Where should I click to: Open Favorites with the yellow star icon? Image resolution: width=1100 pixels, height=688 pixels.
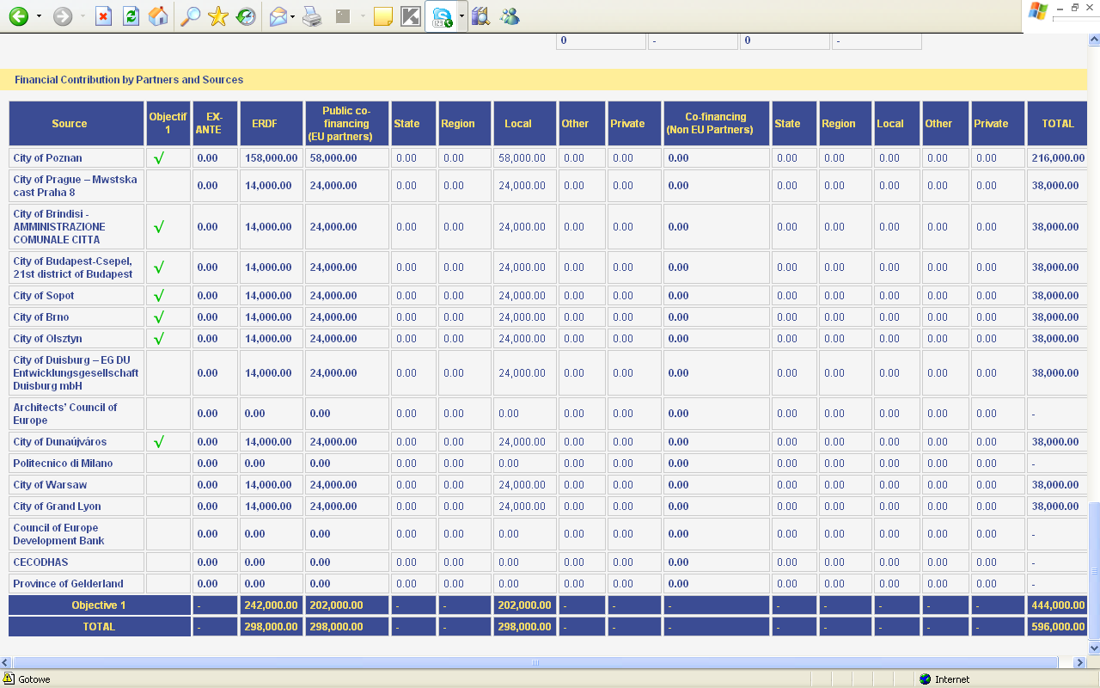point(218,16)
